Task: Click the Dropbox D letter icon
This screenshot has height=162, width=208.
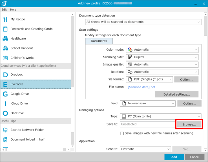Action: (x=5, y=75)
